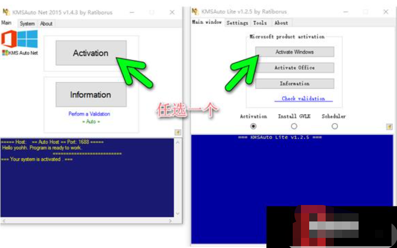Click the Office logo icon in KMSAuto Net
397x248 pixels.
[9, 39]
